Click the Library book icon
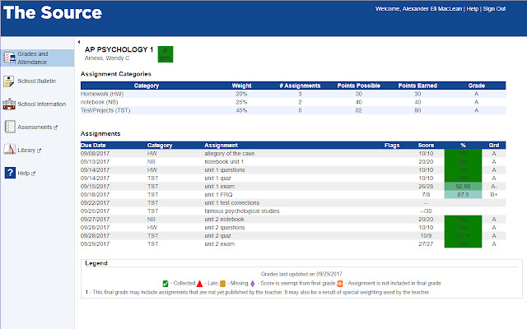 coord(9,150)
